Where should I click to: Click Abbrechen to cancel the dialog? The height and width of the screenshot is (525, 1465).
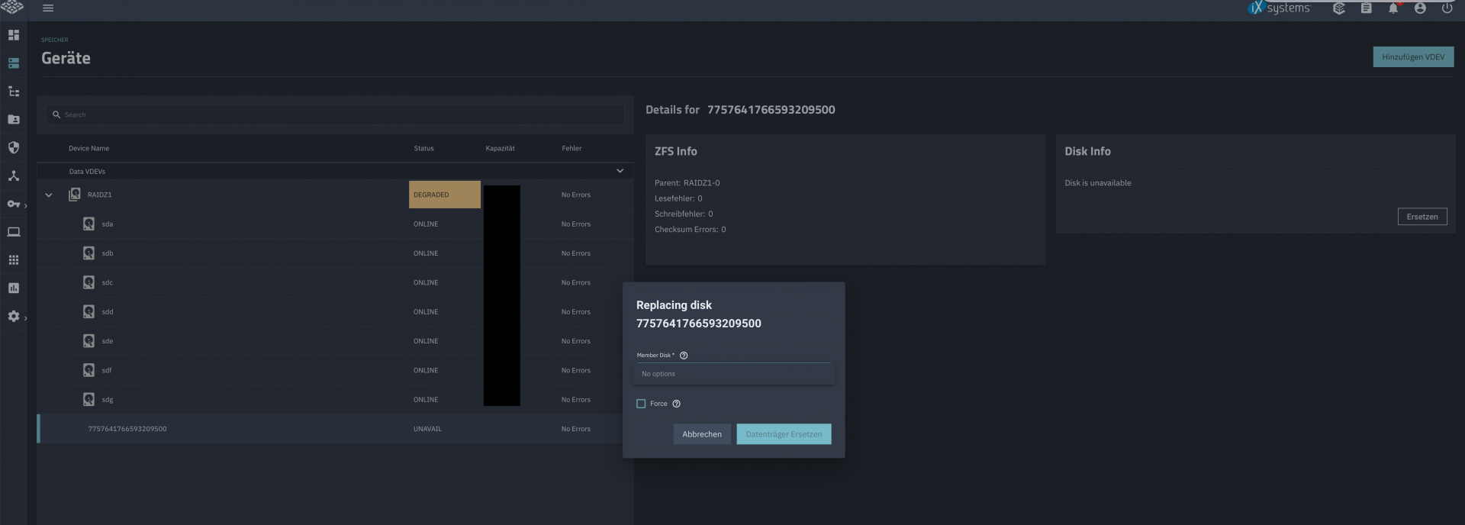coord(702,434)
